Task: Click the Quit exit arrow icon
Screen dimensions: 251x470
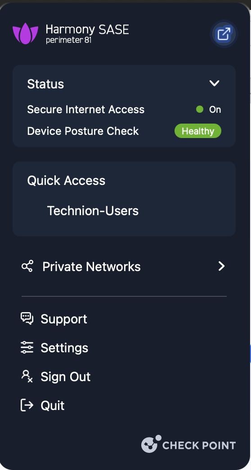Action: click(27, 405)
